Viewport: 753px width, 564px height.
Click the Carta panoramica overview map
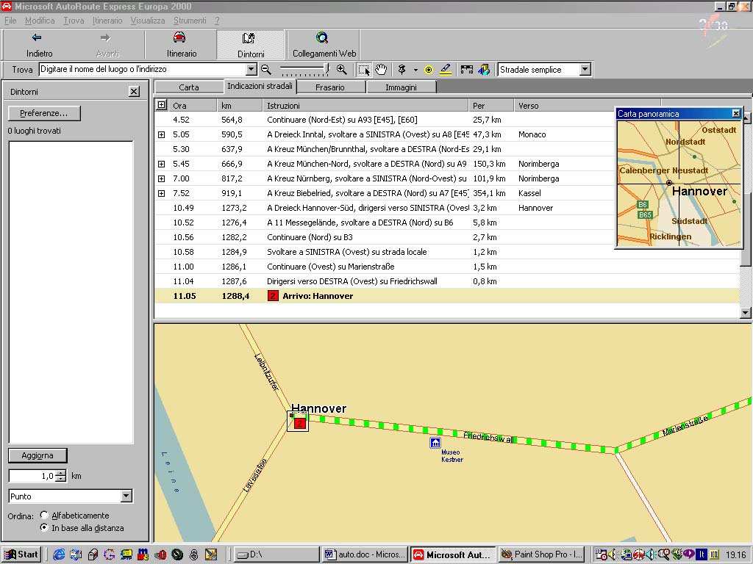[x=679, y=183]
